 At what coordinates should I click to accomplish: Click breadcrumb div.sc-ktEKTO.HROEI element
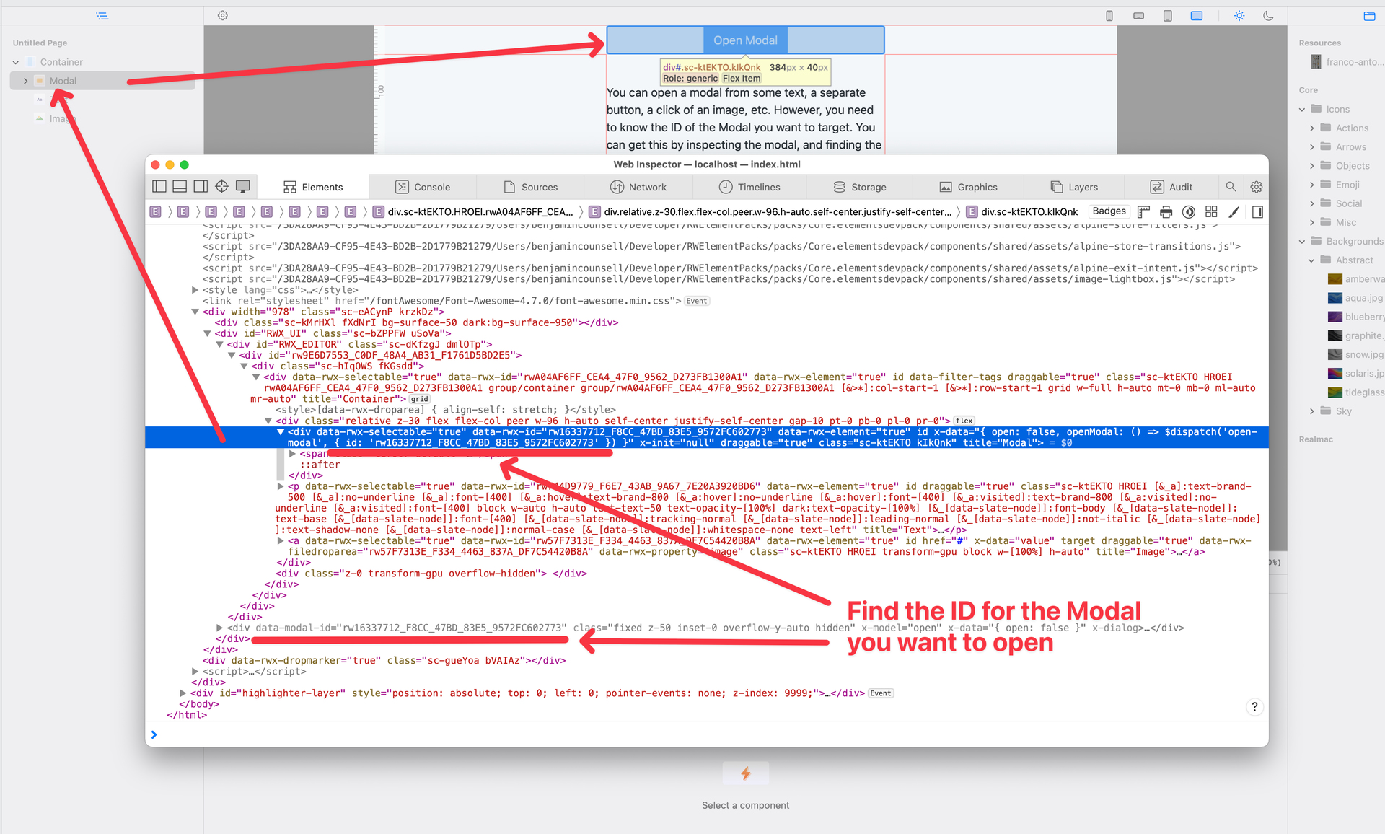[473, 211]
